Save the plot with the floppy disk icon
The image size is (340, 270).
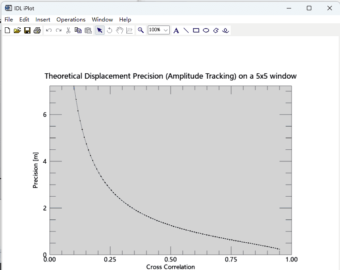(x=27, y=30)
